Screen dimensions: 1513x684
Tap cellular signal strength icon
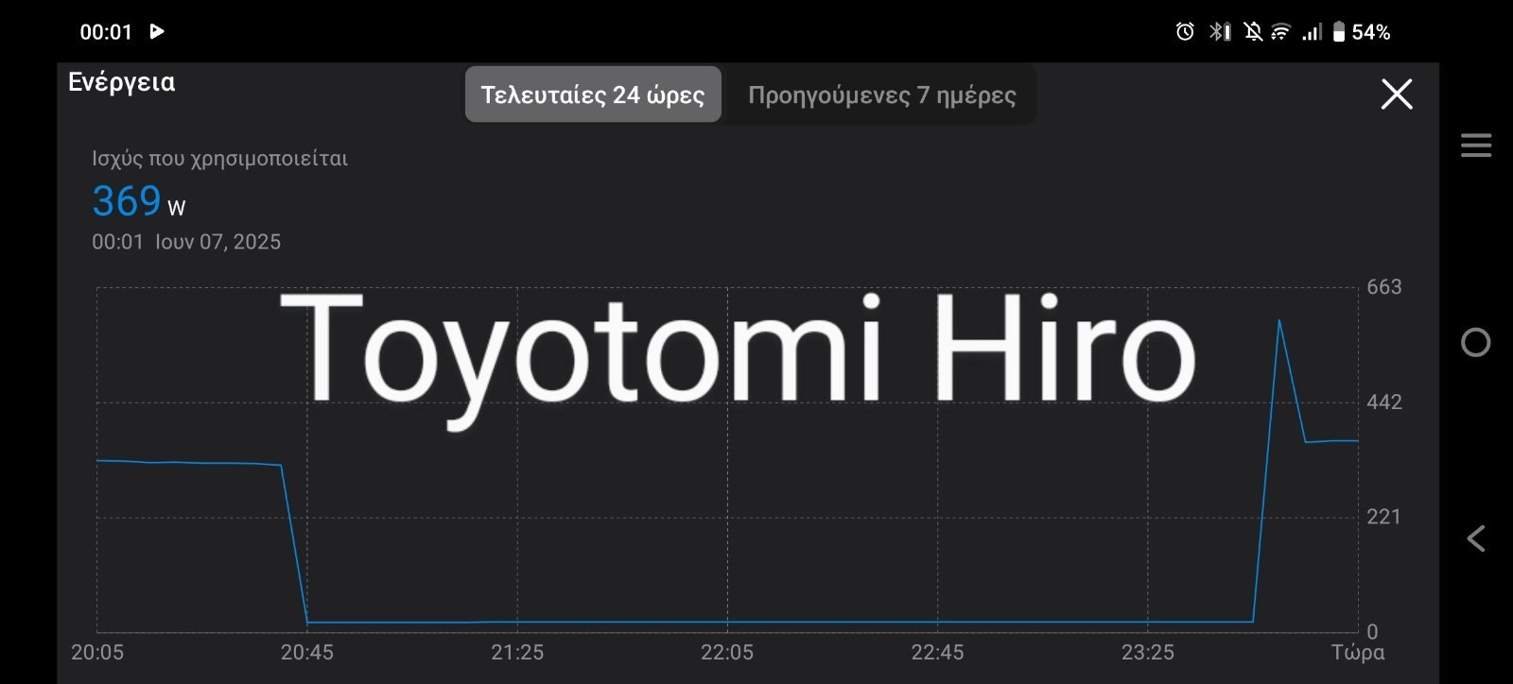tap(1312, 32)
